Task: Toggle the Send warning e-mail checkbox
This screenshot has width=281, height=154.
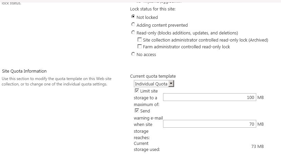Action: pyautogui.click(x=137, y=110)
